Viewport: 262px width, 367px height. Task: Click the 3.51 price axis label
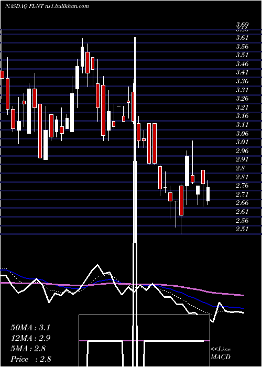click(x=242, y=55)
